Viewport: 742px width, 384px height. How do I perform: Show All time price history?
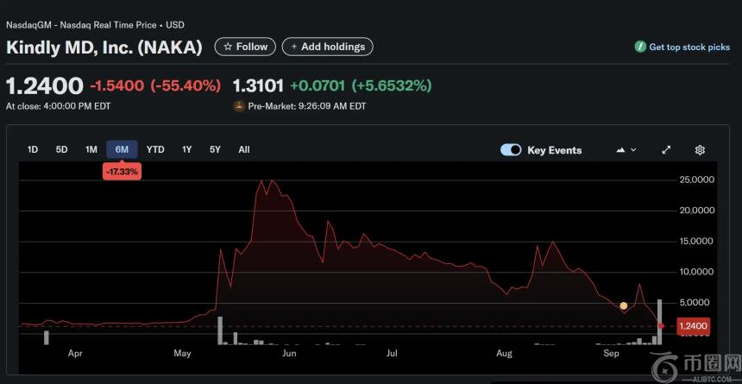coord(244,149)
